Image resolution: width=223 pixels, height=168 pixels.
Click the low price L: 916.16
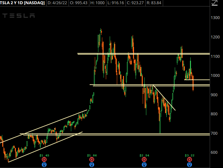(x=116, y=3)
